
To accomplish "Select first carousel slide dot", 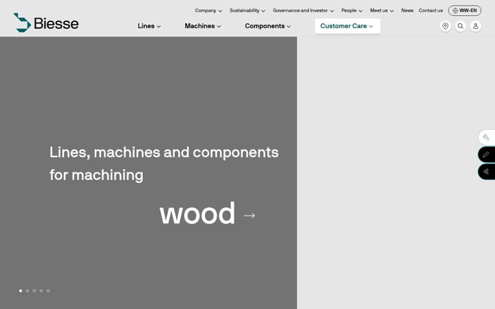I will pyautogui.click(x=21, y=290).
